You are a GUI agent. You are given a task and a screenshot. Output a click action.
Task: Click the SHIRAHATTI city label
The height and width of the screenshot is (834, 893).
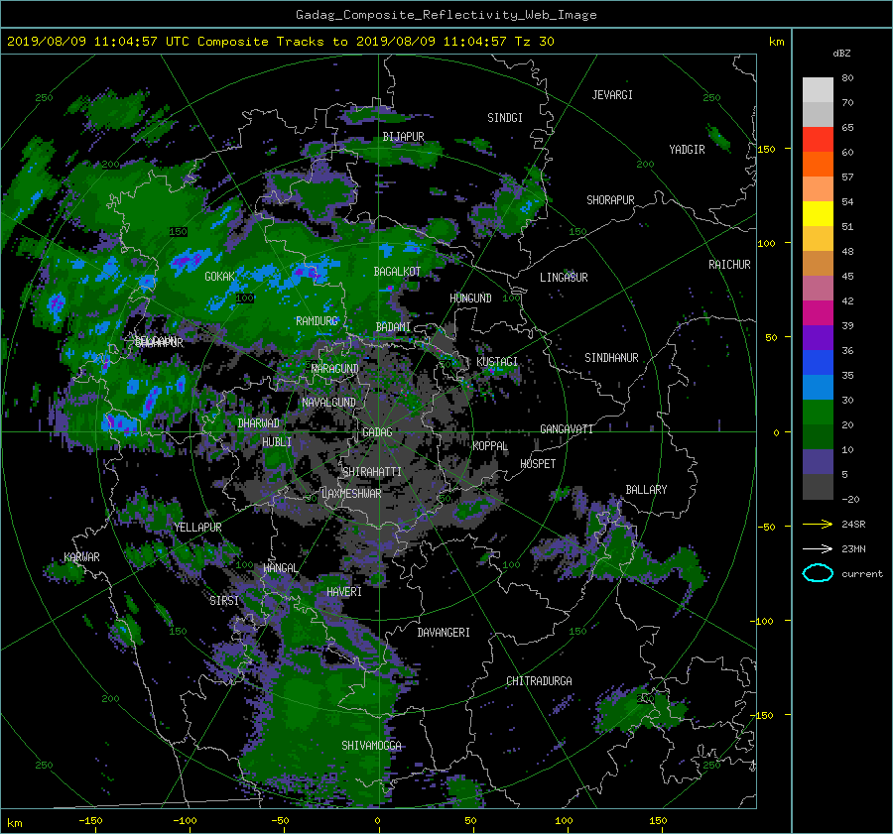point(372,472)
